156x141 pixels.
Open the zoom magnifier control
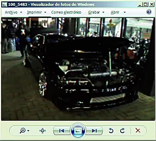[x=23, y=130]
